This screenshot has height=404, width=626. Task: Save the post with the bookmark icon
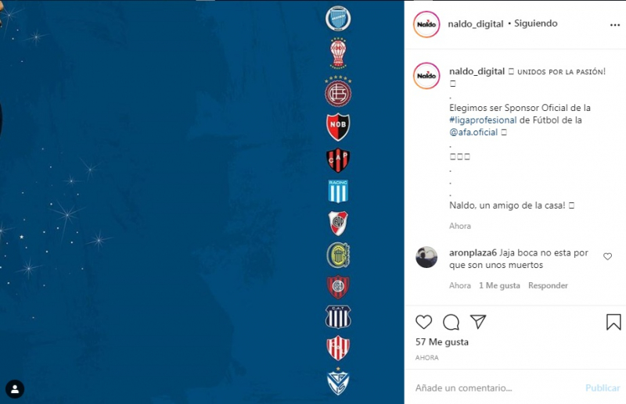613,322
